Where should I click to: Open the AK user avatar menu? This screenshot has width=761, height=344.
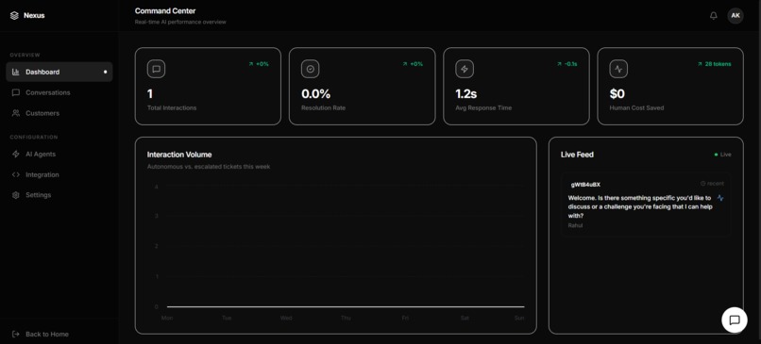point(736,15)
